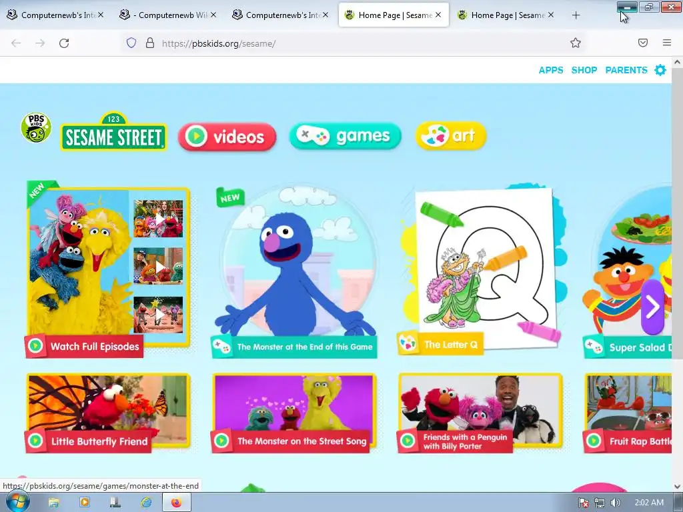Go to the APPS link
683x512 pixels.
pos(550,70)
